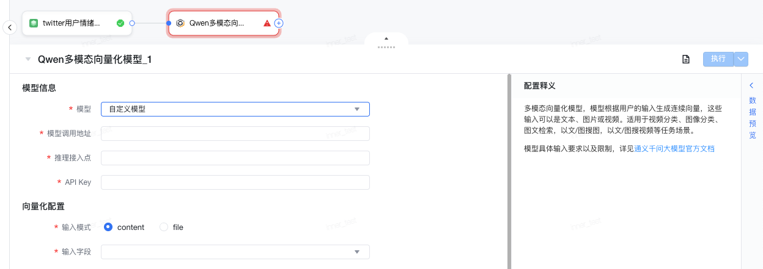This screenshot has height=269, width=763.
Task: Click the red warning triangle on Qwen node
Action: tap(267, 23)
